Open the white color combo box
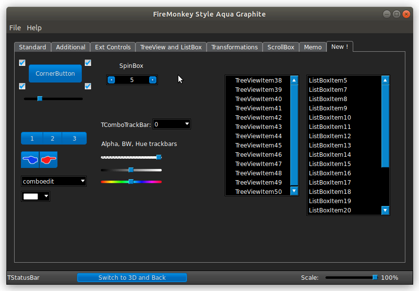This screenshot has height=291, width=419. coord(36,196)
